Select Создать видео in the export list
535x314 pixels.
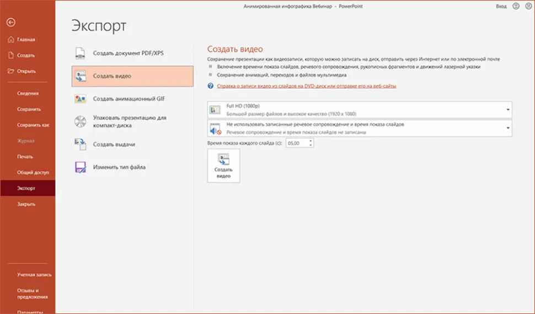coord(132,76)
